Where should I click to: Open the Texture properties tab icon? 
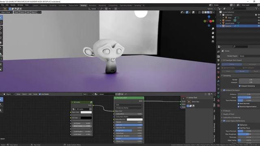tap(219, 105)
